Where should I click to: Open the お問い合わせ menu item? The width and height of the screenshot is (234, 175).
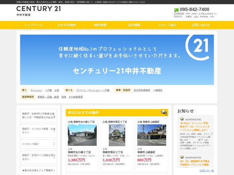coord(201,25)
